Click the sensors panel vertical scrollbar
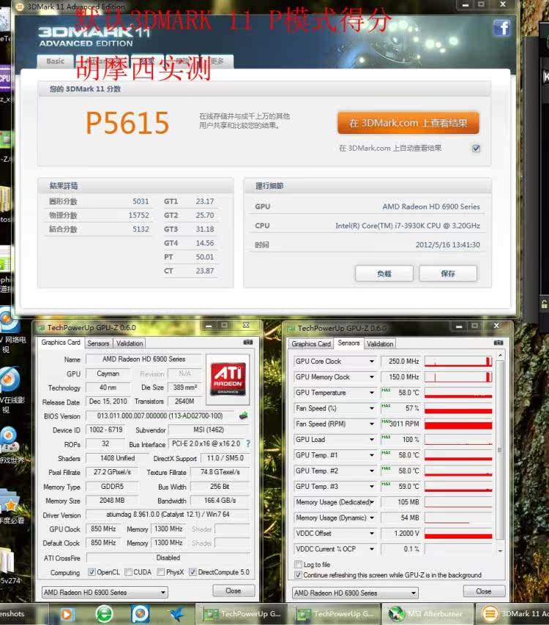Viewport: 549px width, 625px height. 500,454
